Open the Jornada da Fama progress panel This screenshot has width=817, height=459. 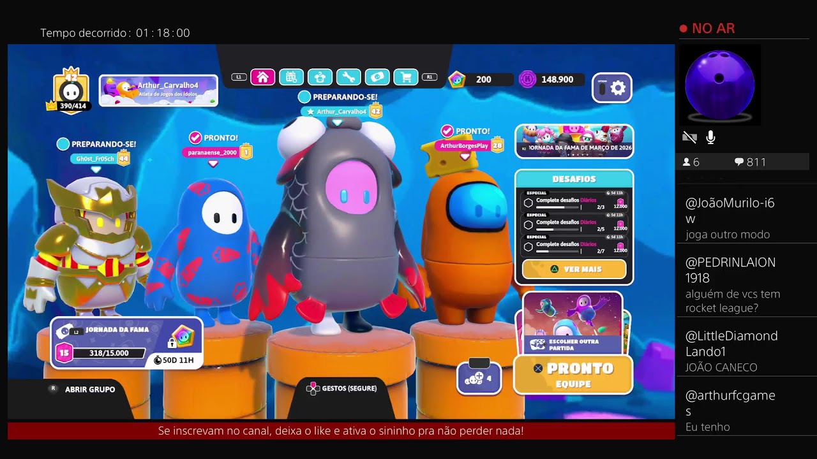tap(126, 343)
